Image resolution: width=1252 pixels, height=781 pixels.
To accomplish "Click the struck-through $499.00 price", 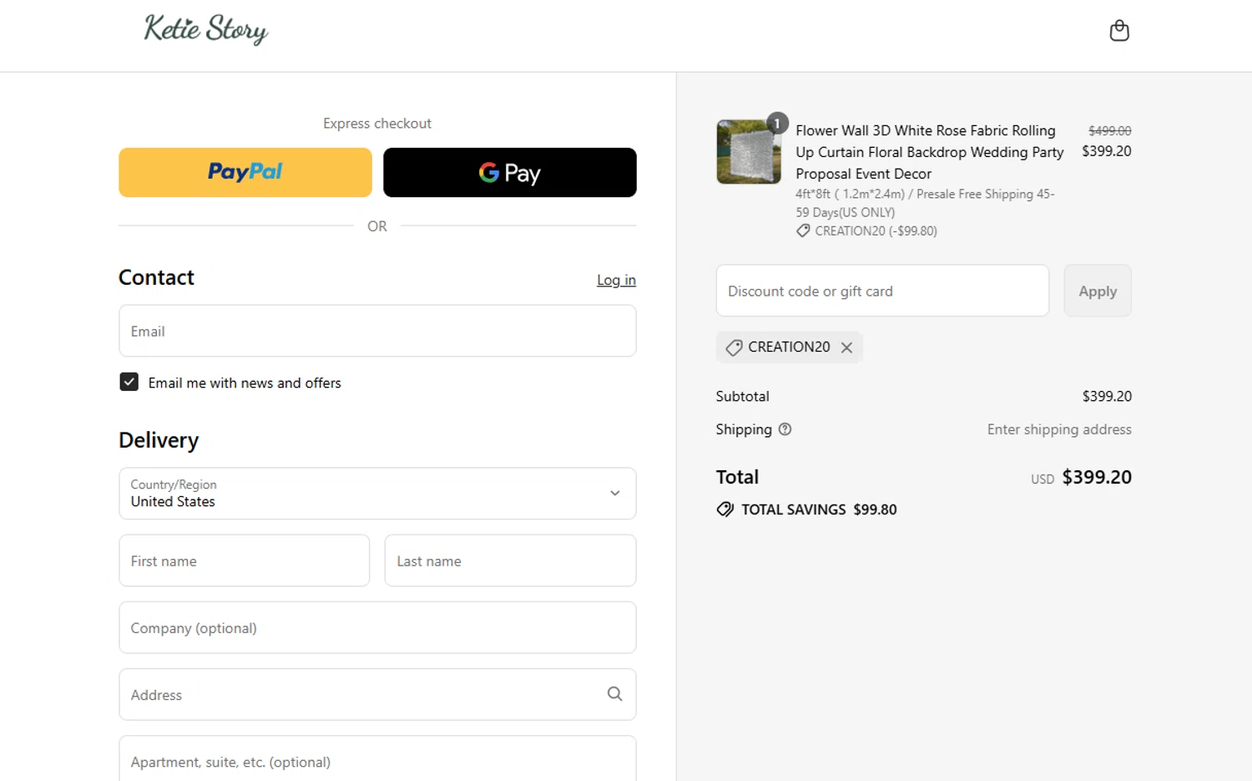I will (1109, 131).
